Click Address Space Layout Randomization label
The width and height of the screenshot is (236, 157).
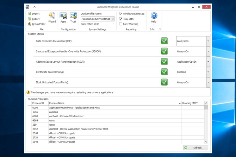(x=60, y=62)
